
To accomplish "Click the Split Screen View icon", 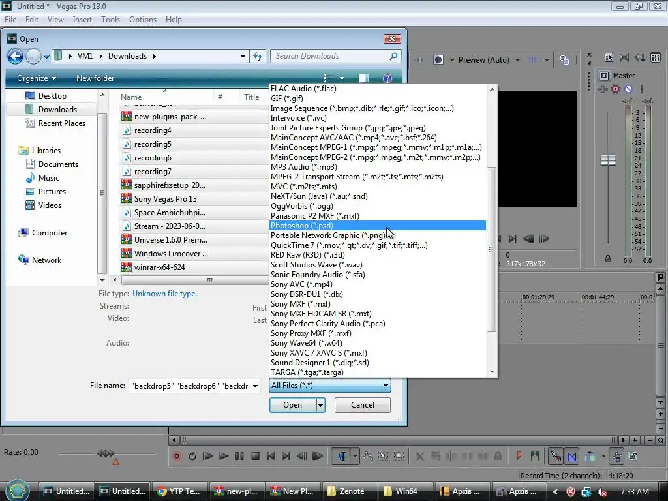I will (x=438, y=59).
